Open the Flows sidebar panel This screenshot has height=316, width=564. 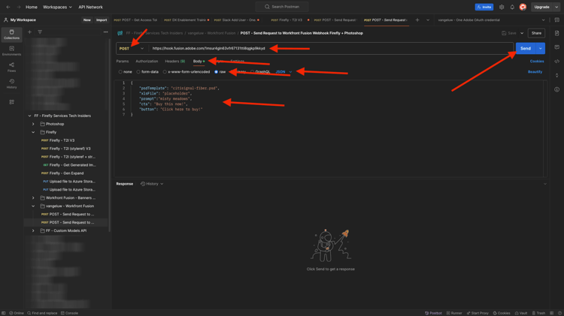11,67
